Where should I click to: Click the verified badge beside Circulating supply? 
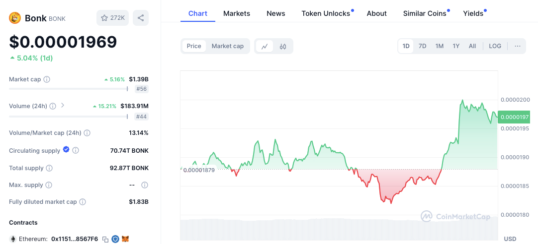pos(66,150)
